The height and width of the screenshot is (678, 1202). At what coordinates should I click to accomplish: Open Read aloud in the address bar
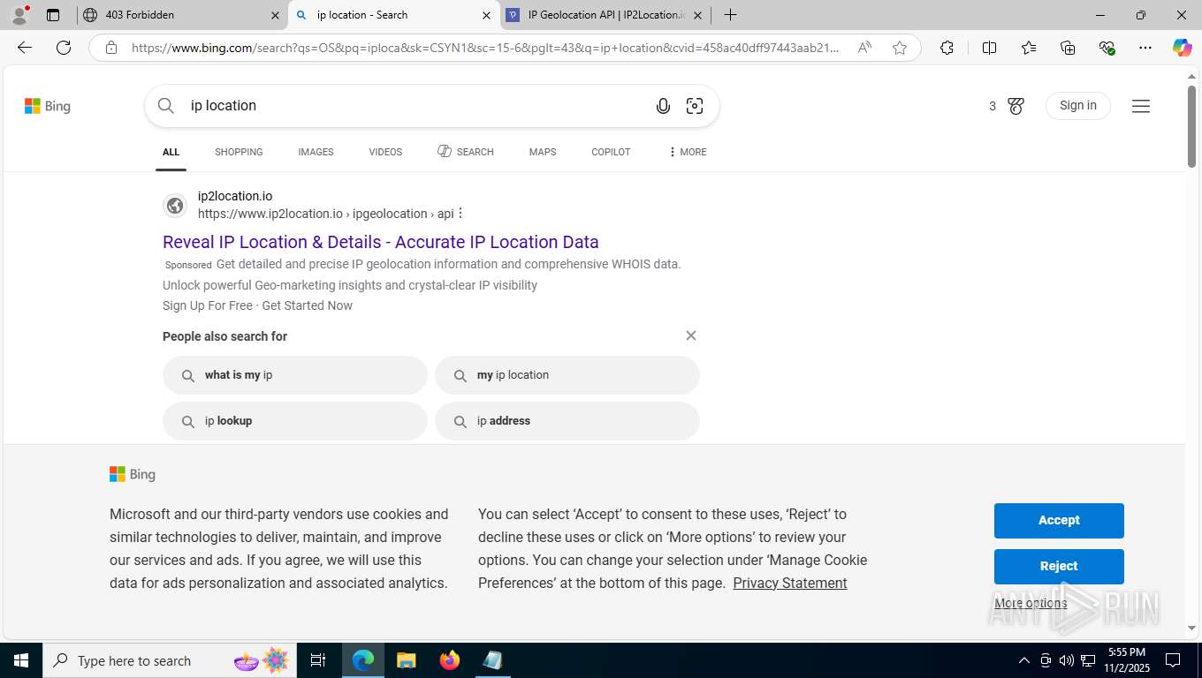click(864, 48)
